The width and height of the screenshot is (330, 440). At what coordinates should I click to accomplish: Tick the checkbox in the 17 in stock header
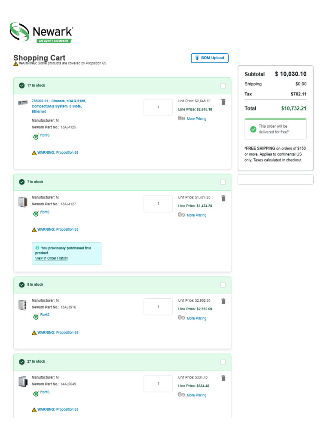pos(223,86)
